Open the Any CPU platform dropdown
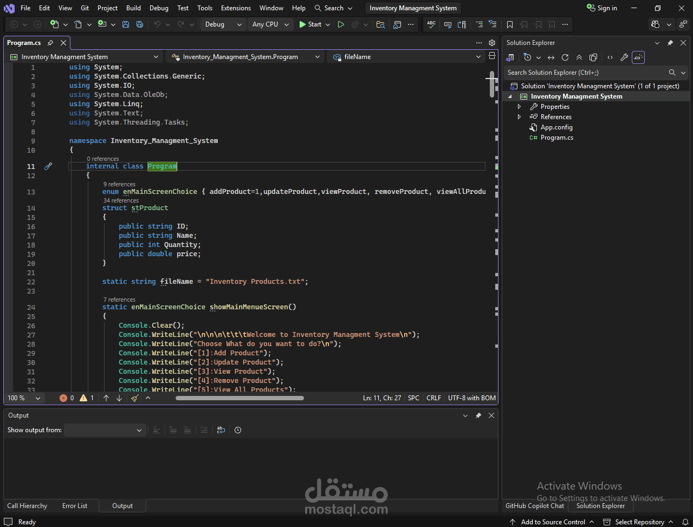 coord(270,24)
